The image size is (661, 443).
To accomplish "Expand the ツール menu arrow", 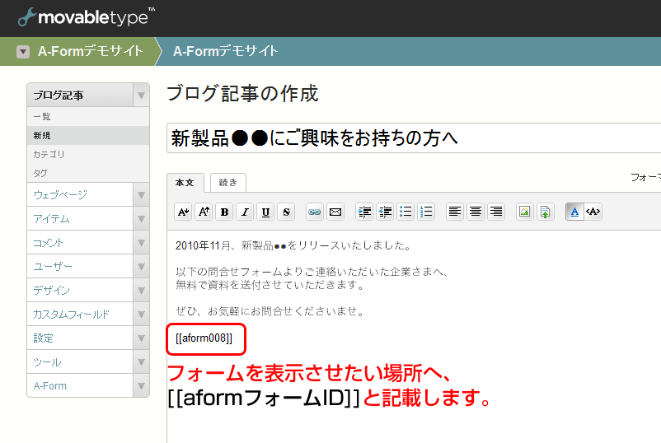I will coord(141,362).
